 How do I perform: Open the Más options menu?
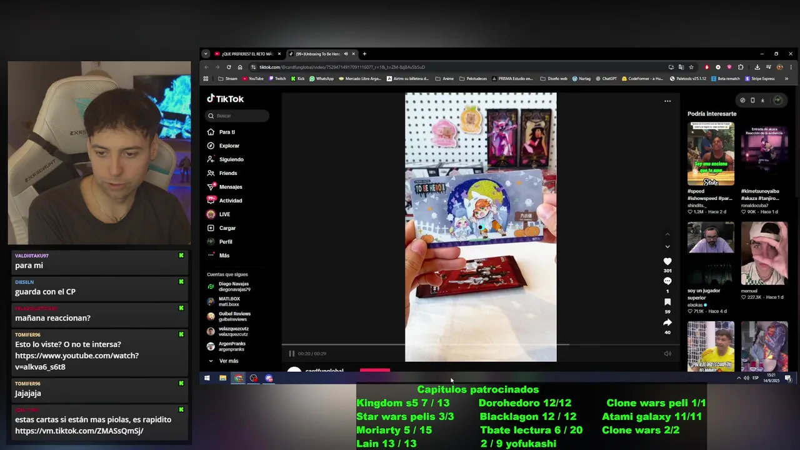(218, 256)
